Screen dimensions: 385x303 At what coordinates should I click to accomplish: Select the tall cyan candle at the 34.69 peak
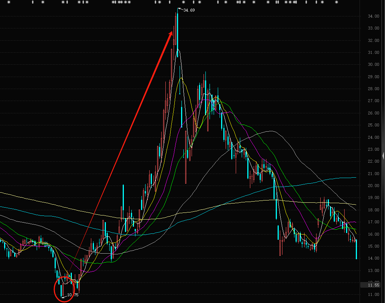click(x=177, y=33)
